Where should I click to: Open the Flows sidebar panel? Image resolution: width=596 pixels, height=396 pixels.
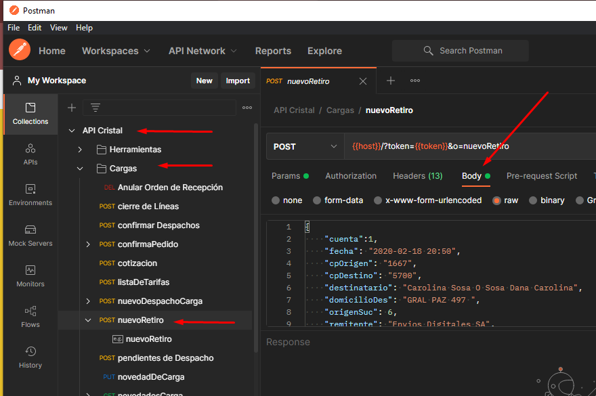30,317
